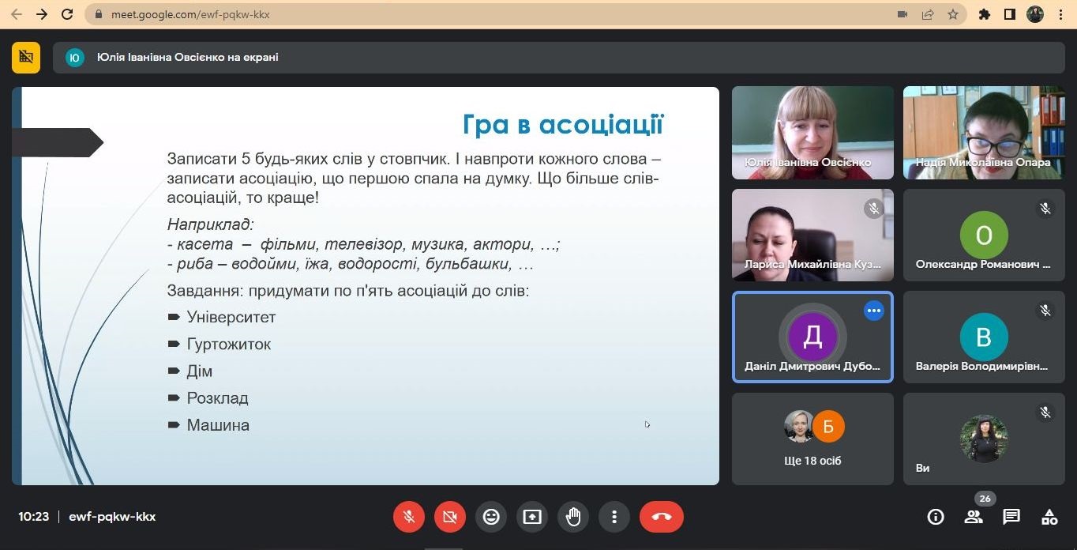1077x550 pixels.
Task: Toggle browser side panel
Action: click(x=1009, y=14)
